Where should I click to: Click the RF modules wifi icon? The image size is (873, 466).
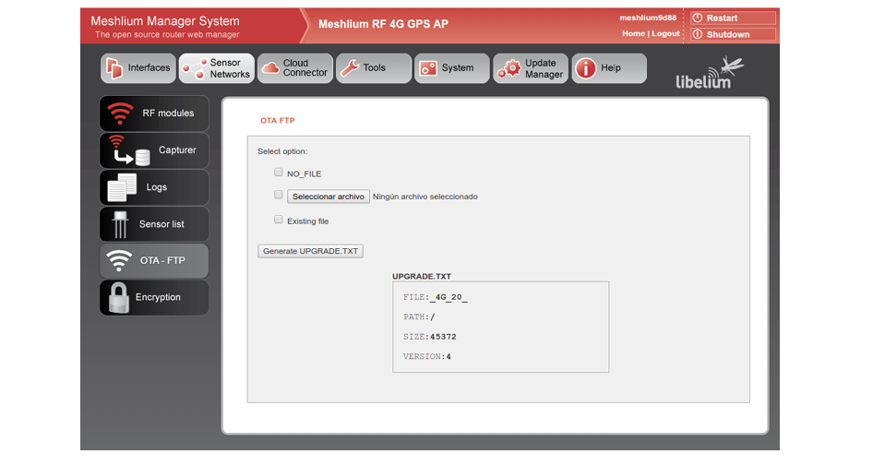120,114
